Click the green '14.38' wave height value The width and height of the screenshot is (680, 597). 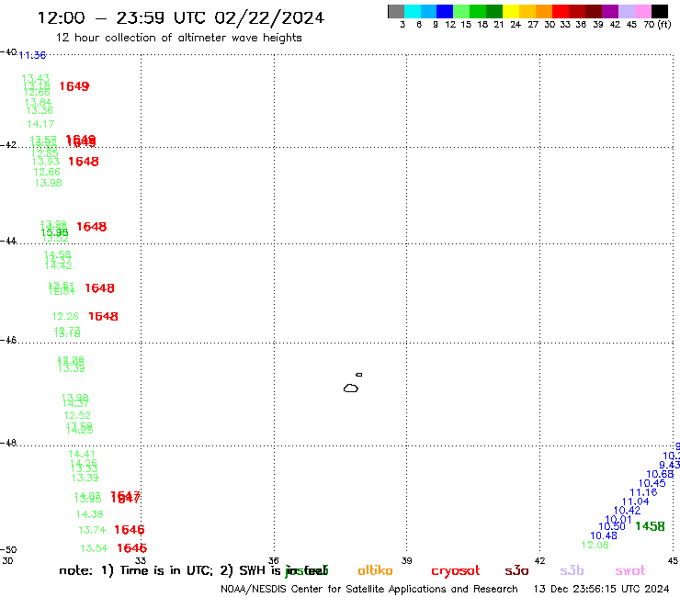[x=89, y=514]
